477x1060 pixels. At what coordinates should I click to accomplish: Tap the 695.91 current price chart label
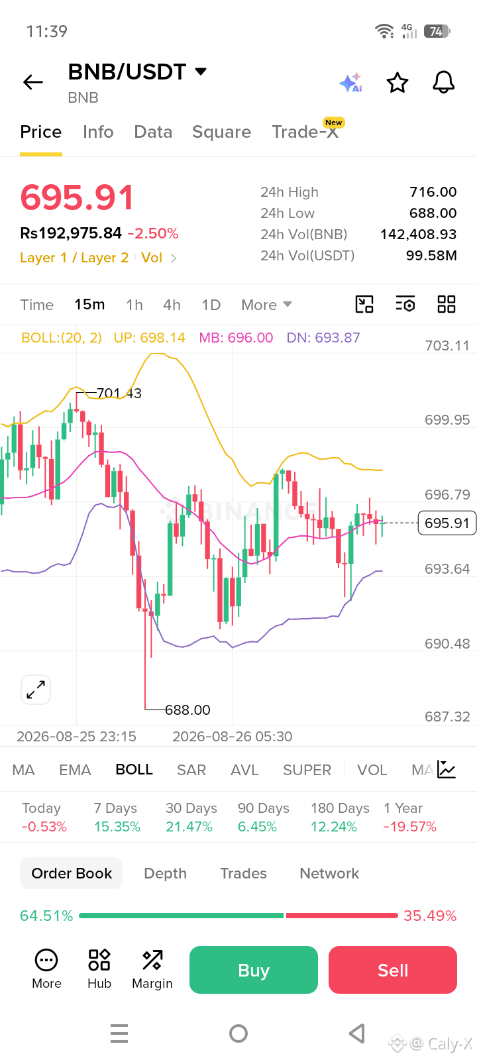click(x=447, y=523)
